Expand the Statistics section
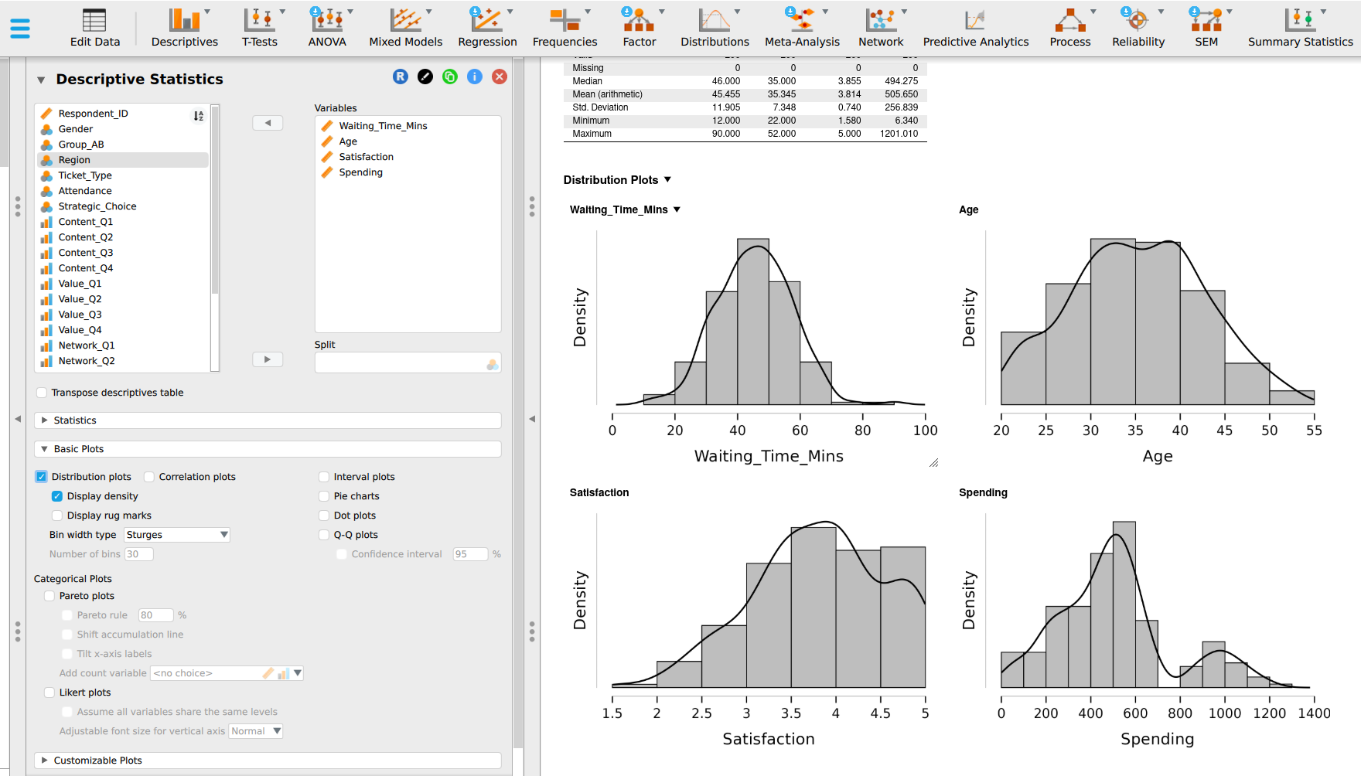The image size is (1361, 776). point(268,420)
